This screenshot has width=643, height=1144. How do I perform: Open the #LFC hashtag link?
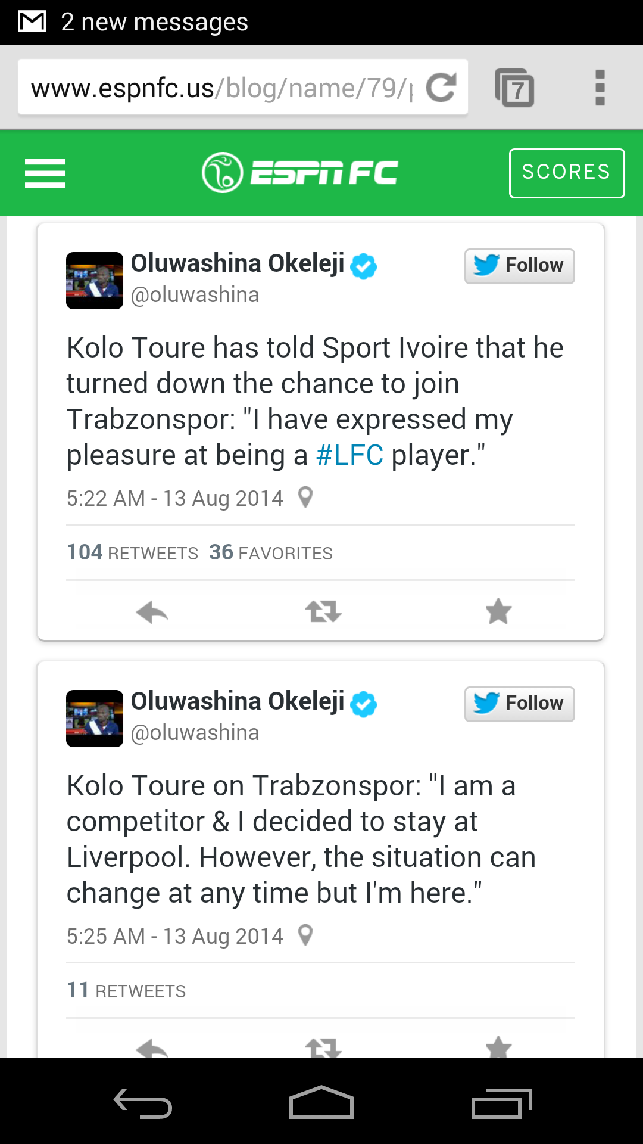click(x=349, y=455)
